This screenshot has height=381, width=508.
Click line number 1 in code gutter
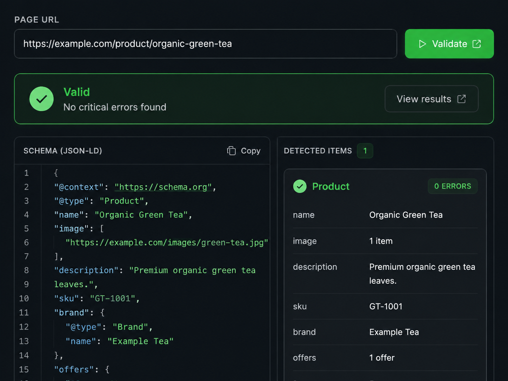click(x=26, y=173)
